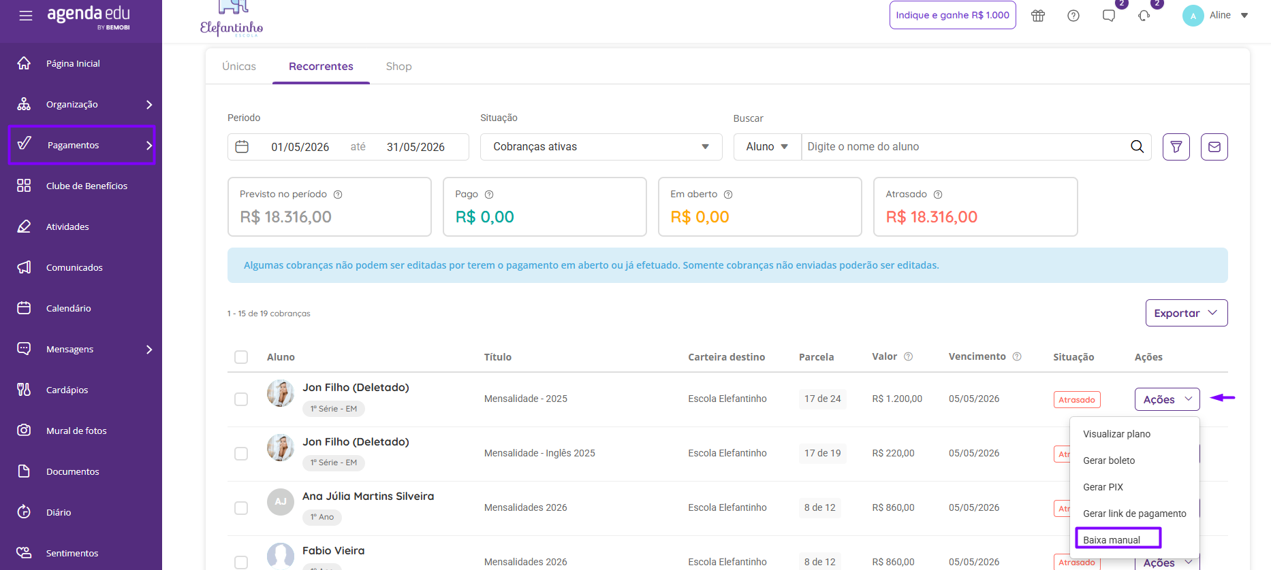Screen dimensions: 1271x570
Task: Click the Comunicados megaphone icon
Action: tap(24, 267)
